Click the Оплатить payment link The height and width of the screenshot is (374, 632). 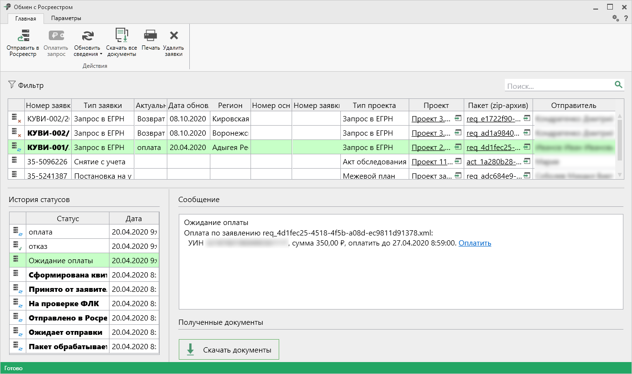point(475,243)
